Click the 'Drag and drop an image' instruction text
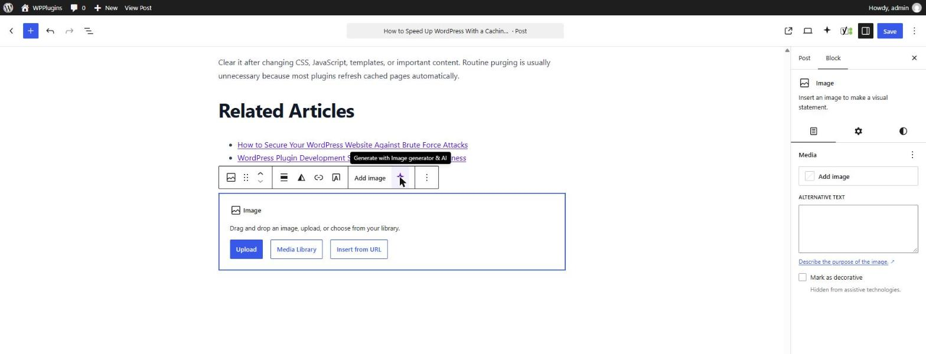 (315, 228)
